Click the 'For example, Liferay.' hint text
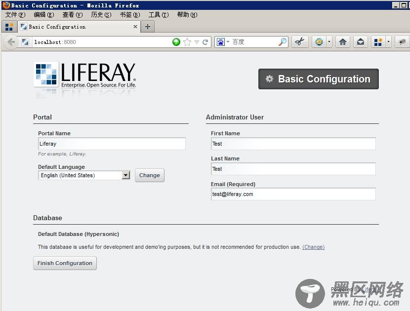Viewport: 410px width, 311px height. click(x=62, y=154)
